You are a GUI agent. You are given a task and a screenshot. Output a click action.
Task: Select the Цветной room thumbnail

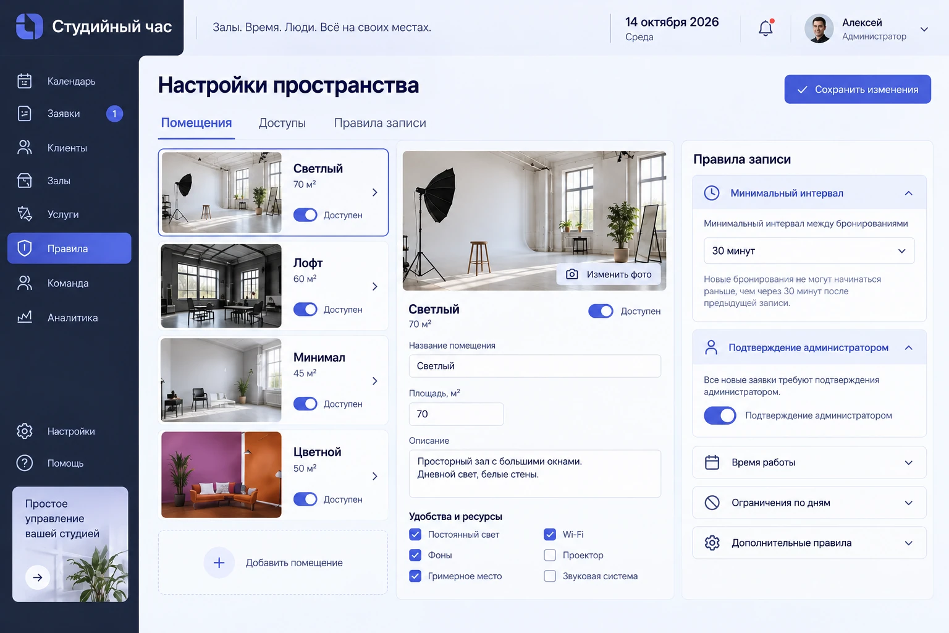(221, 475)
